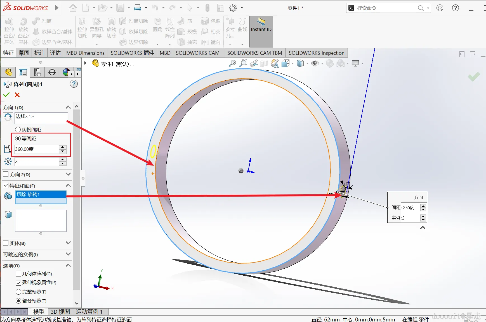Viewport: 486px width, 322px height.
Task: Collapse the 选项(O) section
Action: tap(68, 265)
